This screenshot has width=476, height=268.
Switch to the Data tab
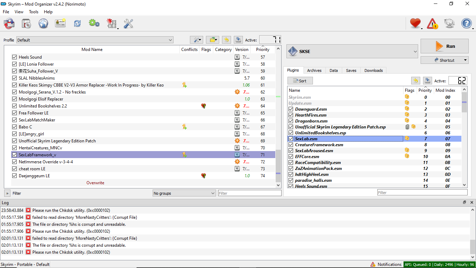(x=334, y=70)
